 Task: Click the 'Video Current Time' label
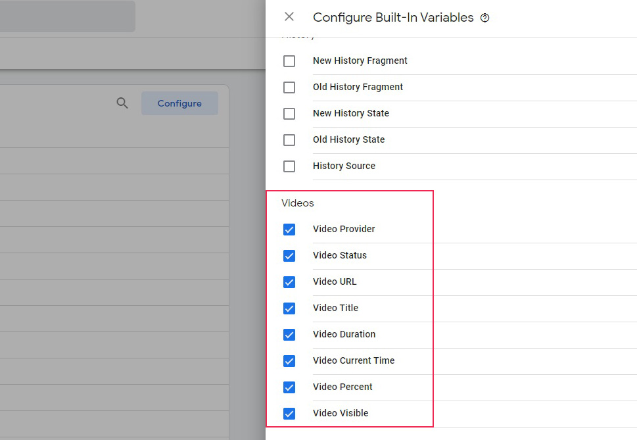pyautogui.click(x=354, y=360)
